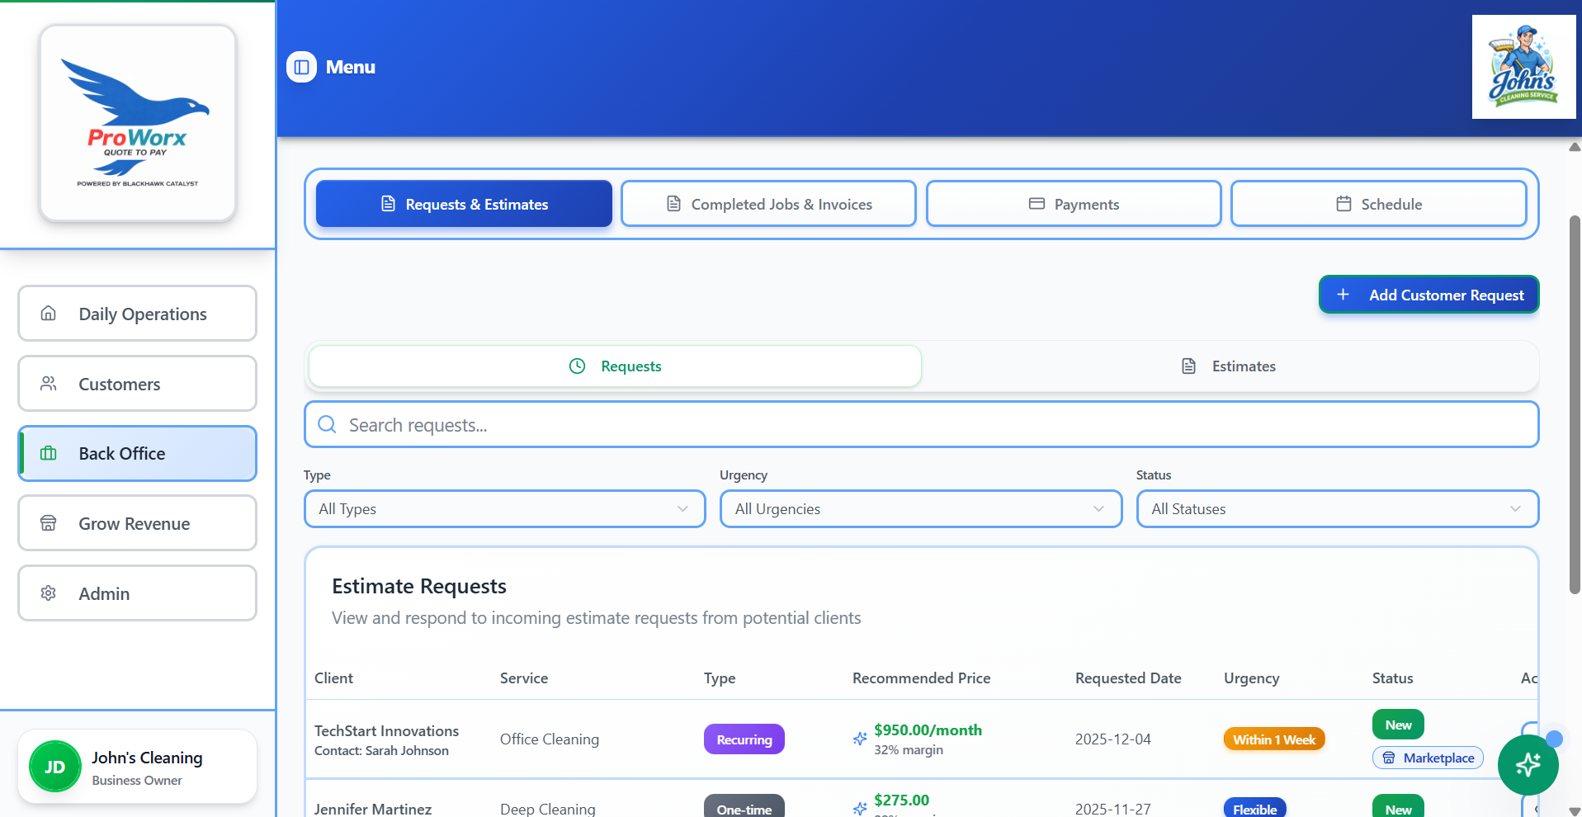
Task: Switch to the Estimates sub-tab
Action: tap(1229, 366)
